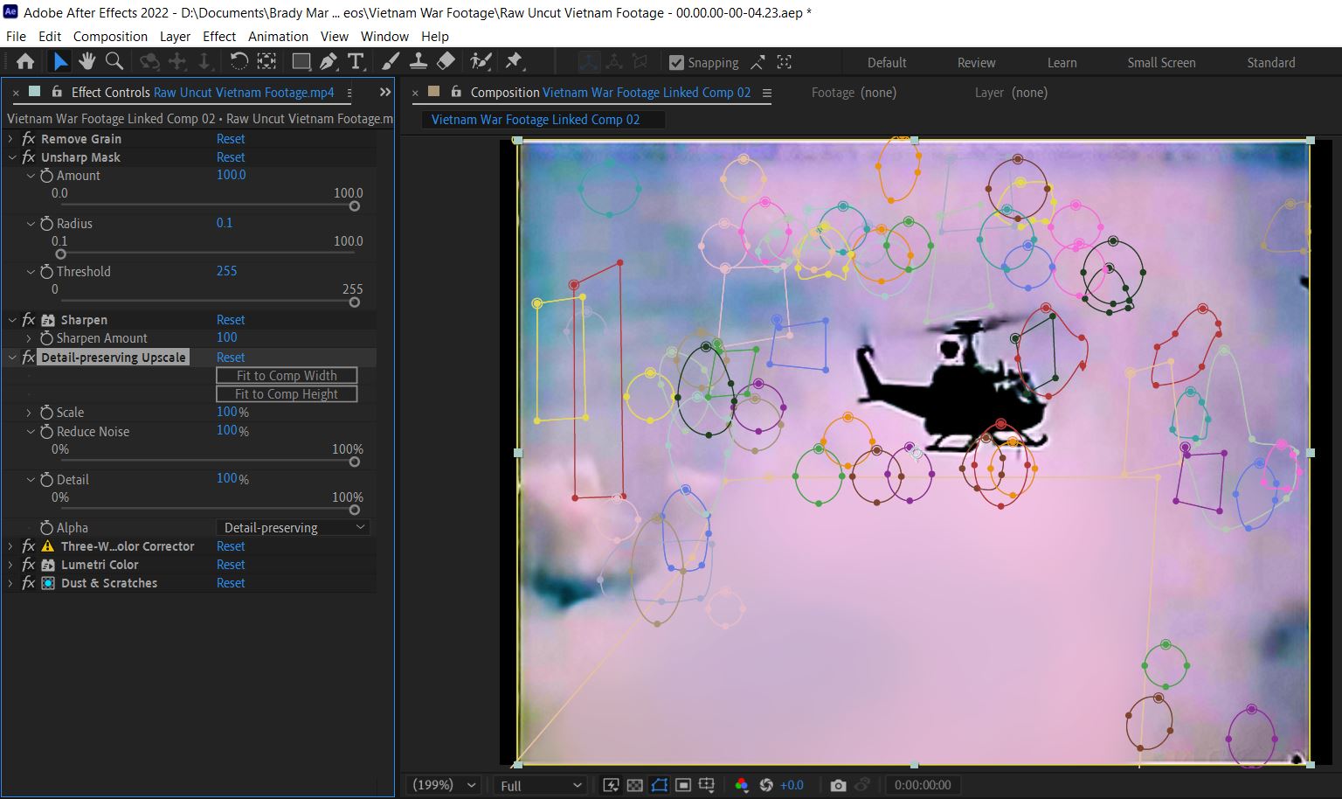This screenshot has height=799, width=1342.
Task: Expand the Dust & Scratches effect
Action: tap(10, 583)
